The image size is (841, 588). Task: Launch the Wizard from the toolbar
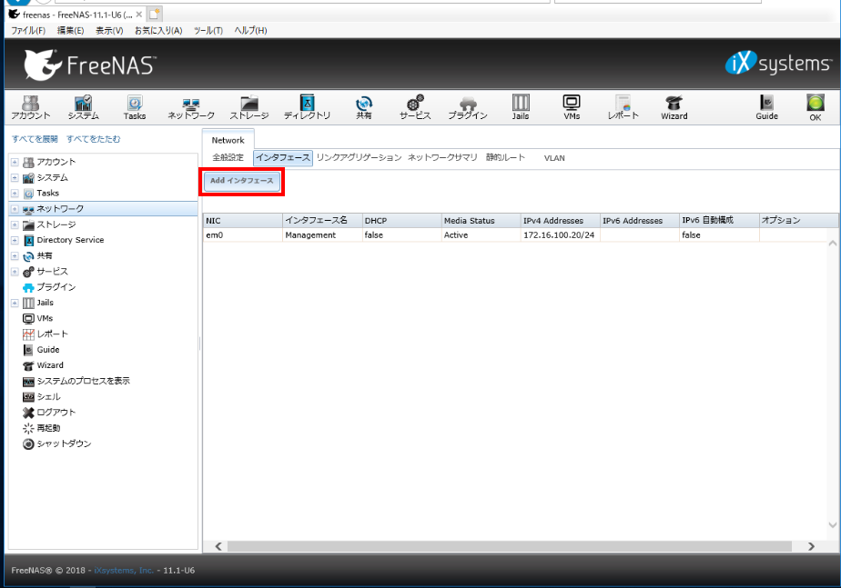(674, 107)
